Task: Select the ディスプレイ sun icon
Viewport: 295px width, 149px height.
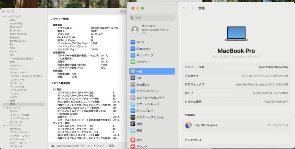Action: (x=133, y=111)
